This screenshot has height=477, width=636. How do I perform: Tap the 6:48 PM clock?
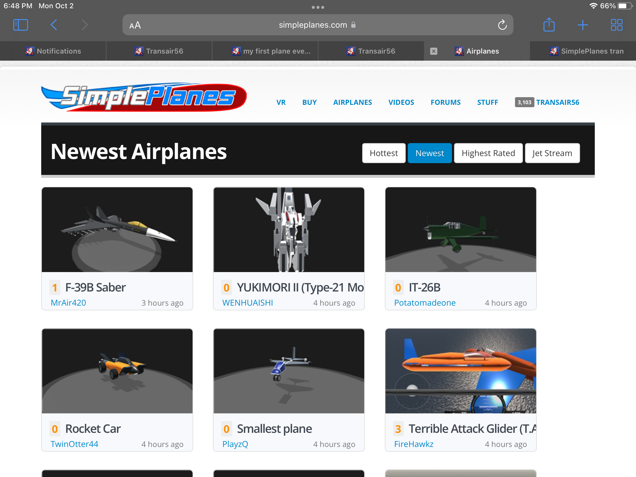18,6
